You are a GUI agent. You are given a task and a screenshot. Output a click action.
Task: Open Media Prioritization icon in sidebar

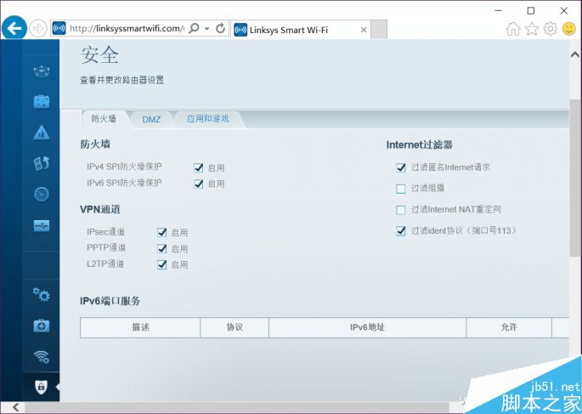click(42, 163)
